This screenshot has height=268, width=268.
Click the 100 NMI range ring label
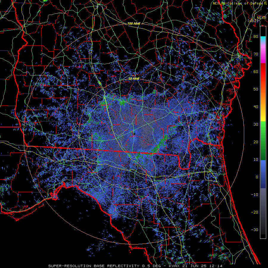(x=134, y=24)
